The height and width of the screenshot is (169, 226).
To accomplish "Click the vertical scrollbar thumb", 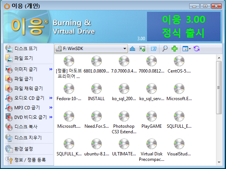I will 219,88.
